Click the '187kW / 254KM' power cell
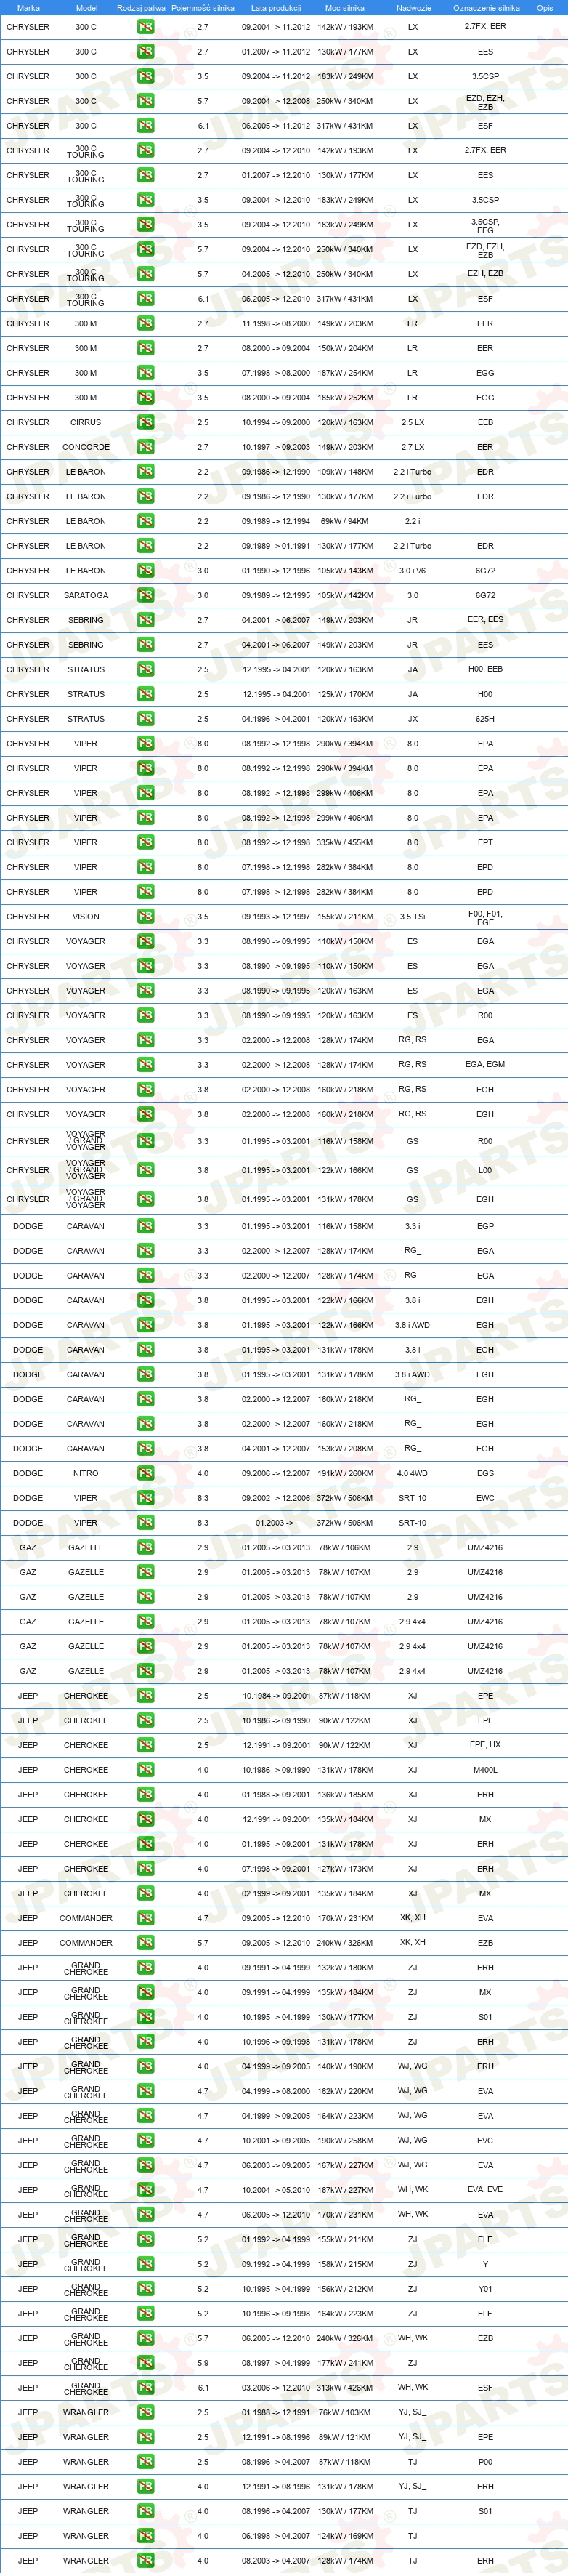This screenshot has width=568, height=2573. tap(346, 374)
